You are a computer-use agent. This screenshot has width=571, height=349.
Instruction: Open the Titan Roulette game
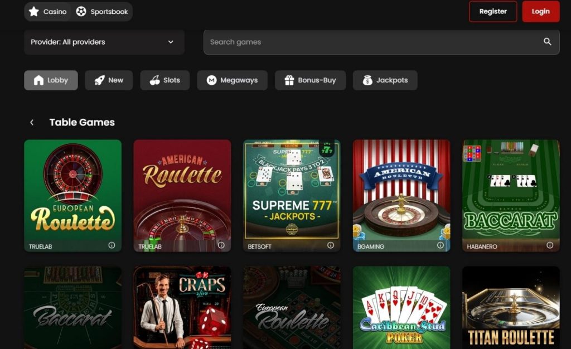point(511,308)
